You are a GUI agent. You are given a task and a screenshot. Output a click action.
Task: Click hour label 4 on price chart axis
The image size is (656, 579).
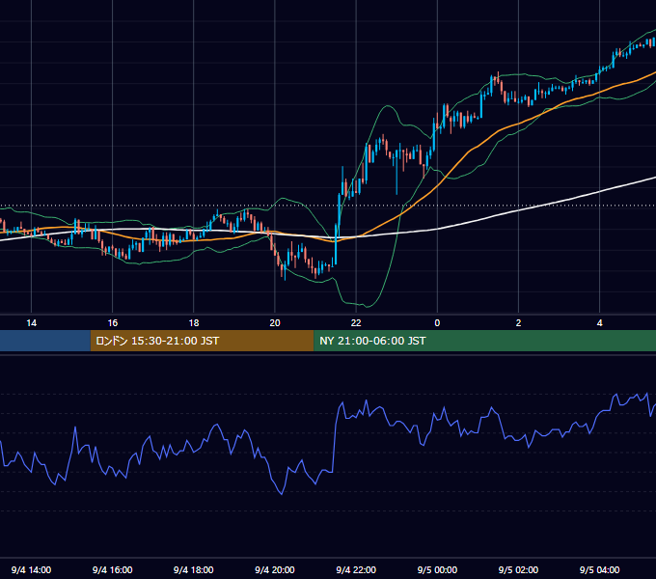(599, 323)
